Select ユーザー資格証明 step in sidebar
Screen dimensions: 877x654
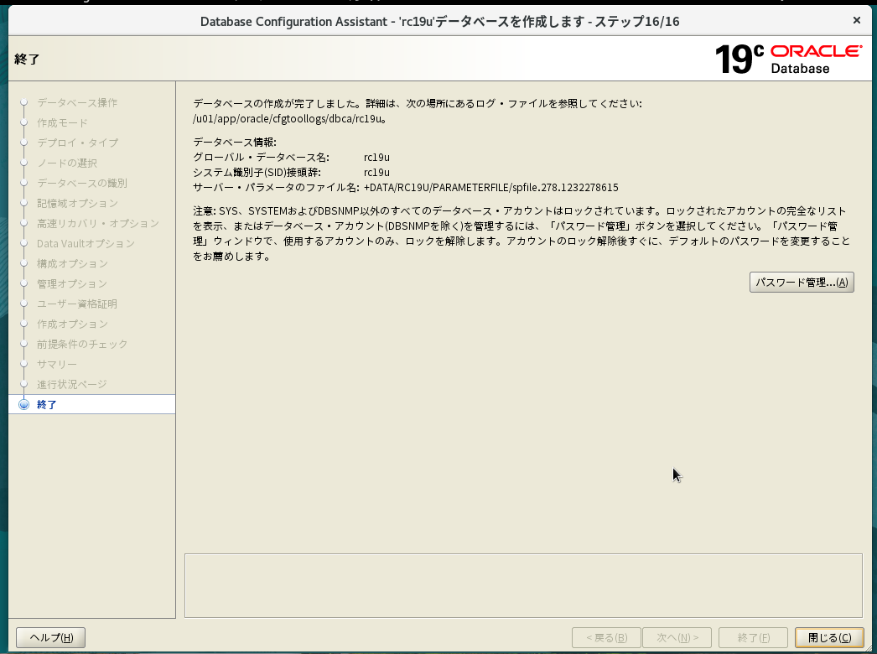coord(77,304)
